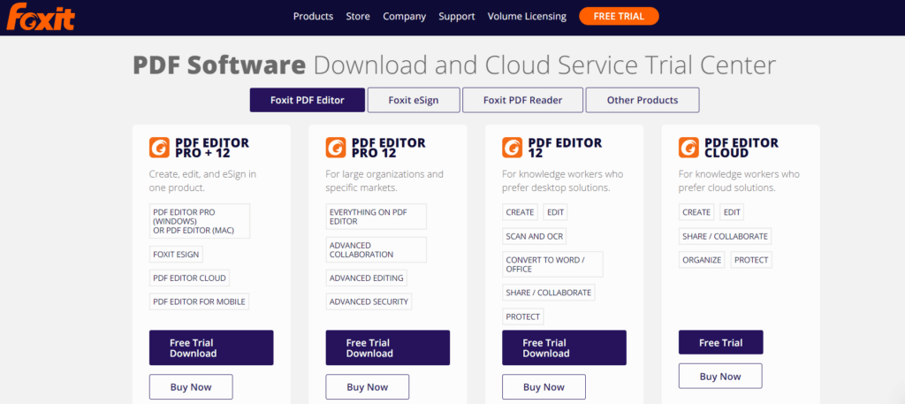Screen dimensions: 905x404
Task: Click the PDF Editor Cloud product icon
Action: tap(689, 148)
